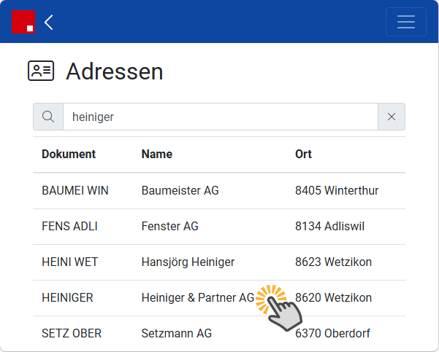Clear the search with the X button

[x=392, y=117]
